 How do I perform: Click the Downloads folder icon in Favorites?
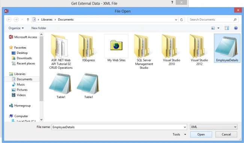point(14,58)
